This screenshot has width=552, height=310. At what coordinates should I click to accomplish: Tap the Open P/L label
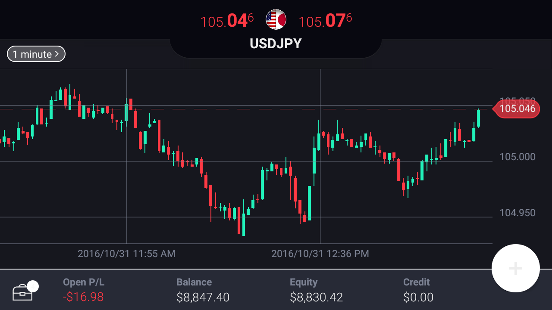[x=84, y=282]
